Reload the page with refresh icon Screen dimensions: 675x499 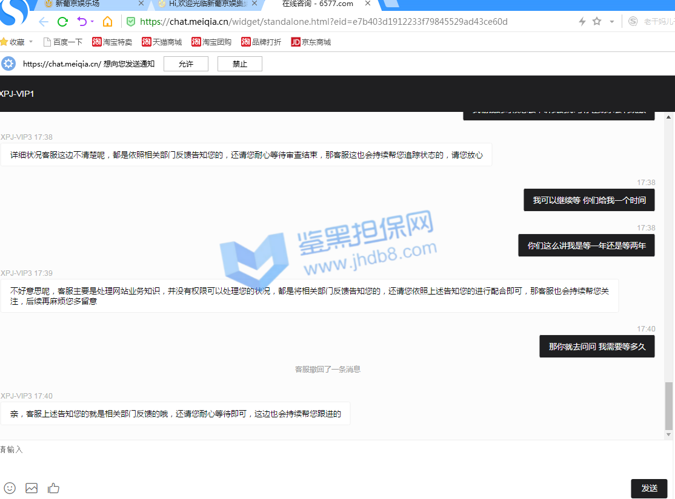pyautogui.click(x=62, y=22)
